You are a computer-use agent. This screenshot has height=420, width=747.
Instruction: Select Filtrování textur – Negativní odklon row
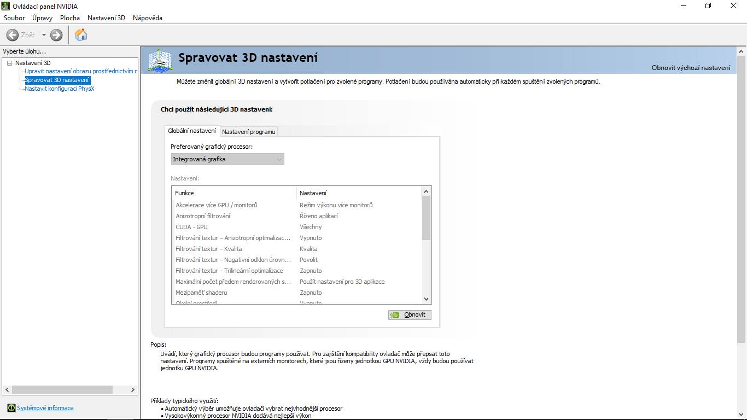[297, 260]
